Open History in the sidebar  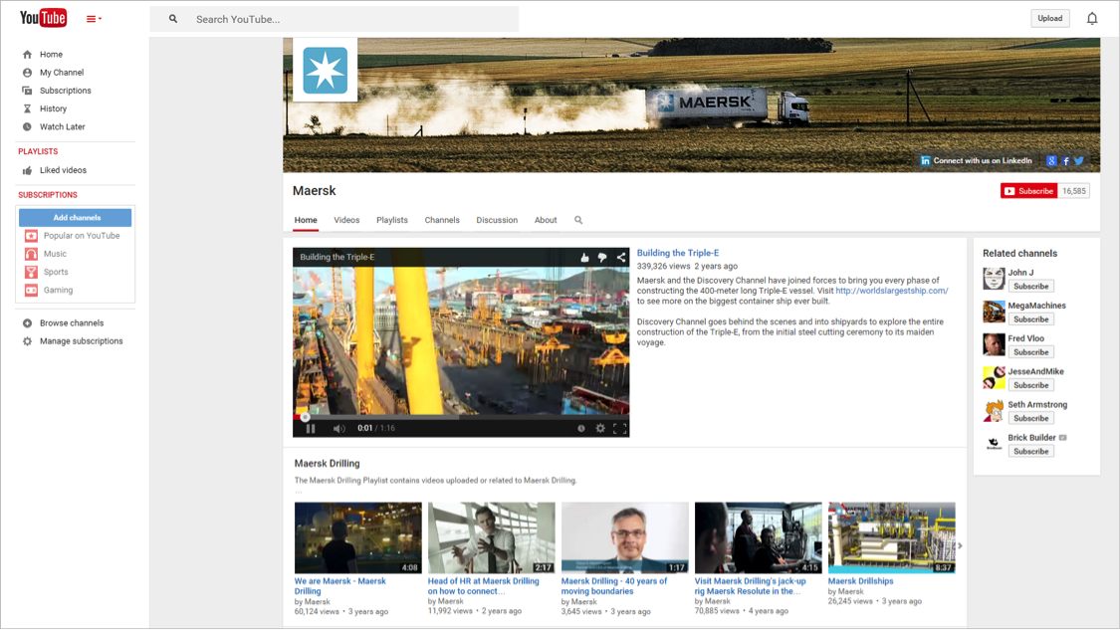click(x=53, y=108)
